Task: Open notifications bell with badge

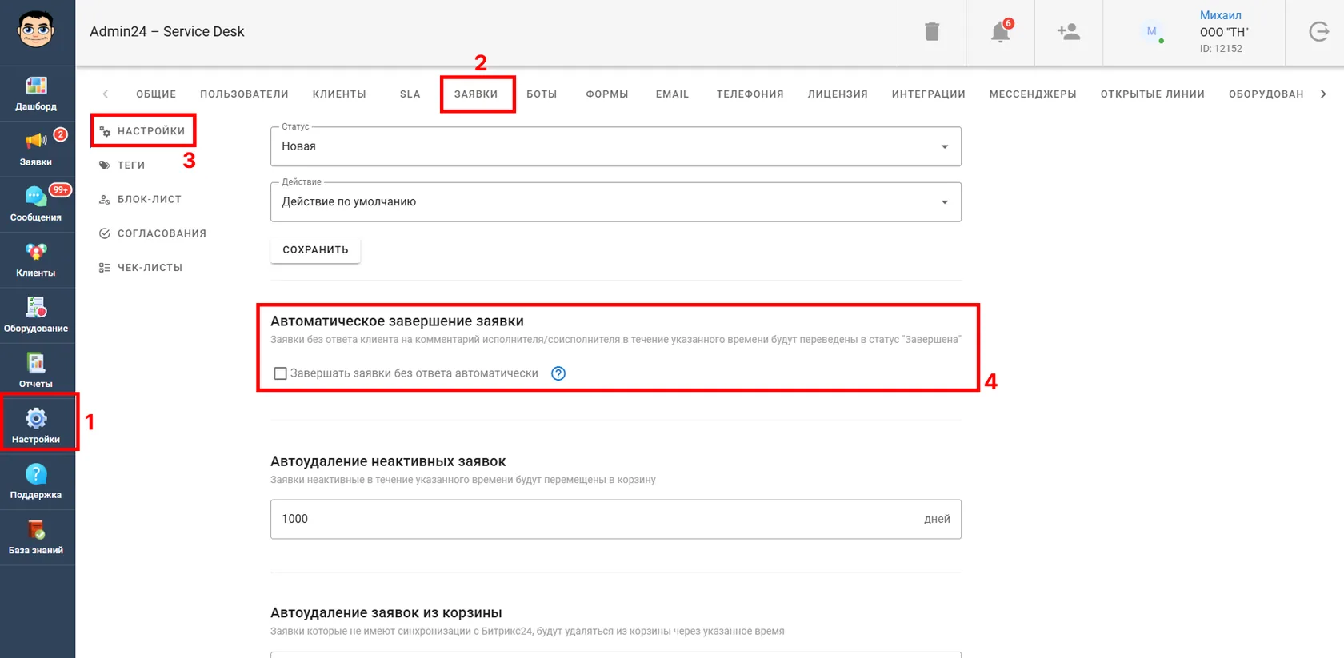Action: tap(1001, 31)
